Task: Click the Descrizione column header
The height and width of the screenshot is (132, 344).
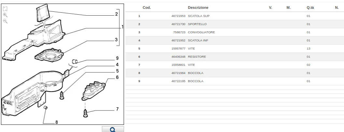Action: [198, 7]
